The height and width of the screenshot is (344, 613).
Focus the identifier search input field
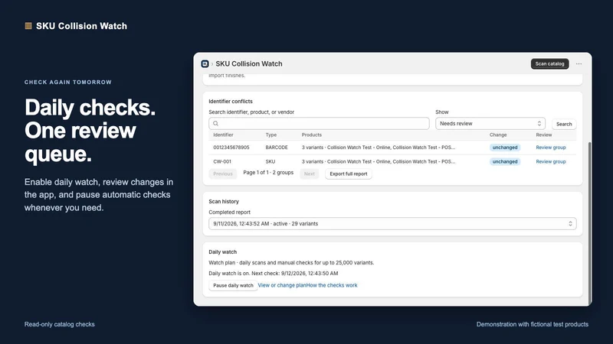click(319, 123)
